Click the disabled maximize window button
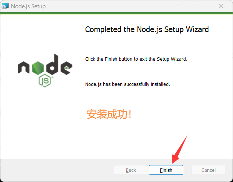Image resolution: width=233 pixels, height=182 pixels. 199,6
